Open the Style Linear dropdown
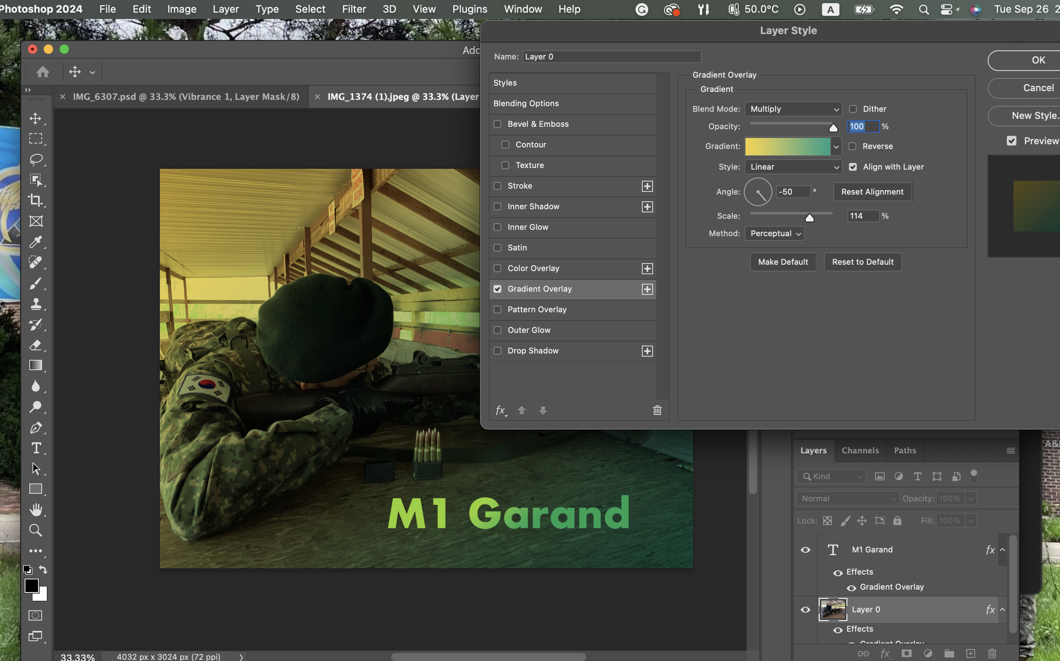This screenshot has height=661, width=1060. 793,166
